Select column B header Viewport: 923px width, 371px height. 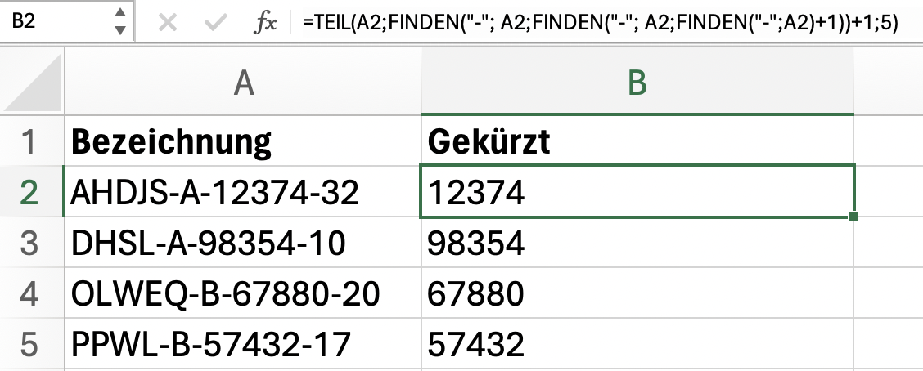(637, 83)
